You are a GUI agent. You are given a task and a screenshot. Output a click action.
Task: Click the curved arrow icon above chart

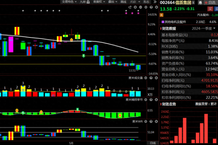130,7
